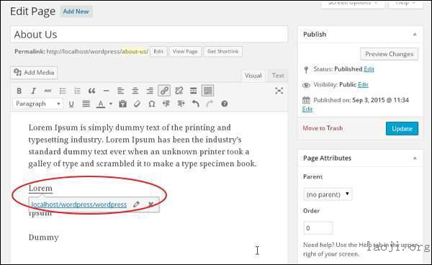
Task: Enable distraction-free writing mode
Action: coord(279,91)
